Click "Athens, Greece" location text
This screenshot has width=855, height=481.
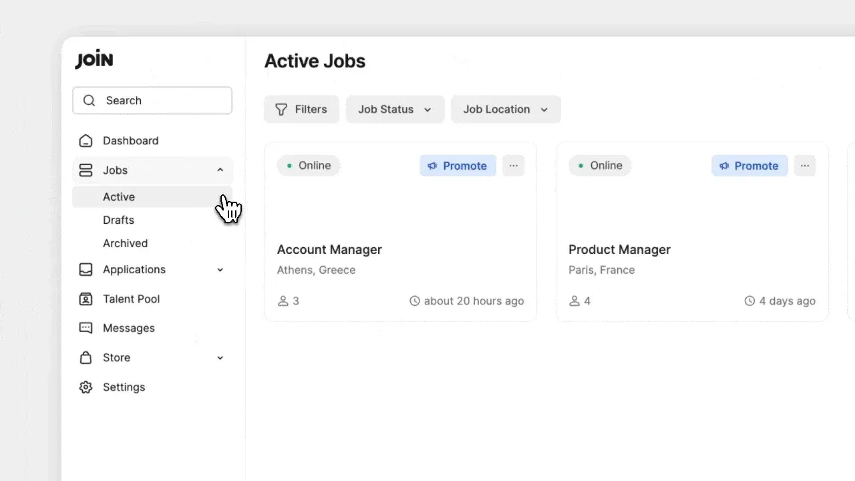click(x=316, y=271)
